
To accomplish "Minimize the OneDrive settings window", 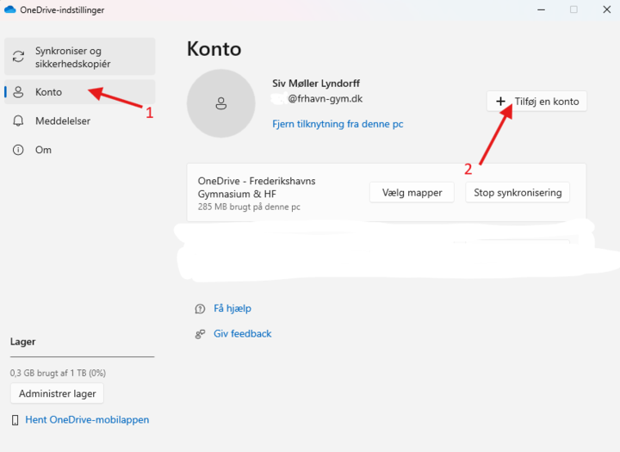I will click(x=534, y=9).
